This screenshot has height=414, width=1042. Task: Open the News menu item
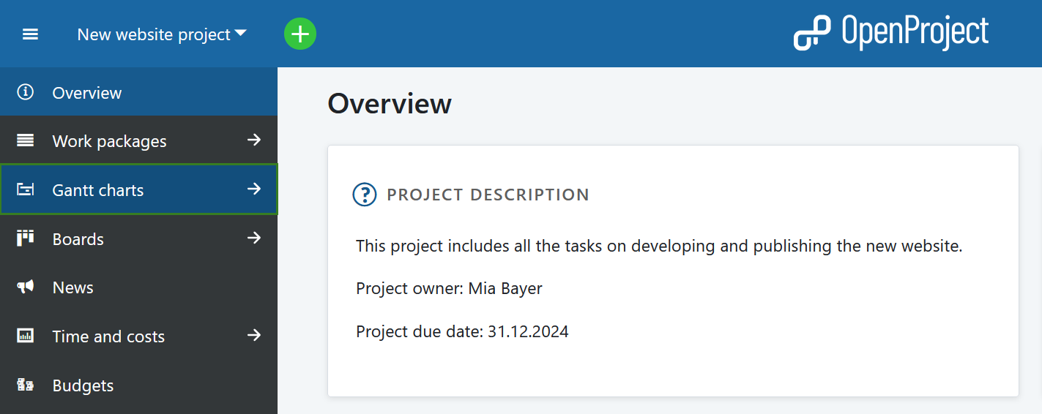click(x=73, y=287)
